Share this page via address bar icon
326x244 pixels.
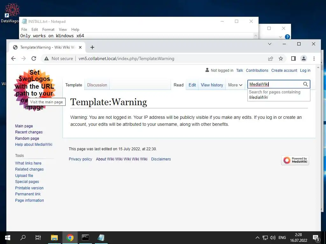[x=271, y=58]
